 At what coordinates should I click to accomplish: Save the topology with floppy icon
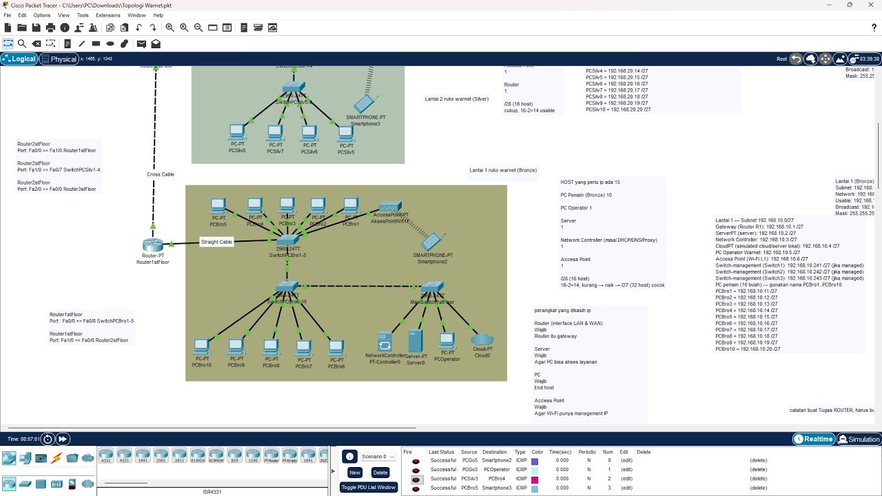click(36, 28)
